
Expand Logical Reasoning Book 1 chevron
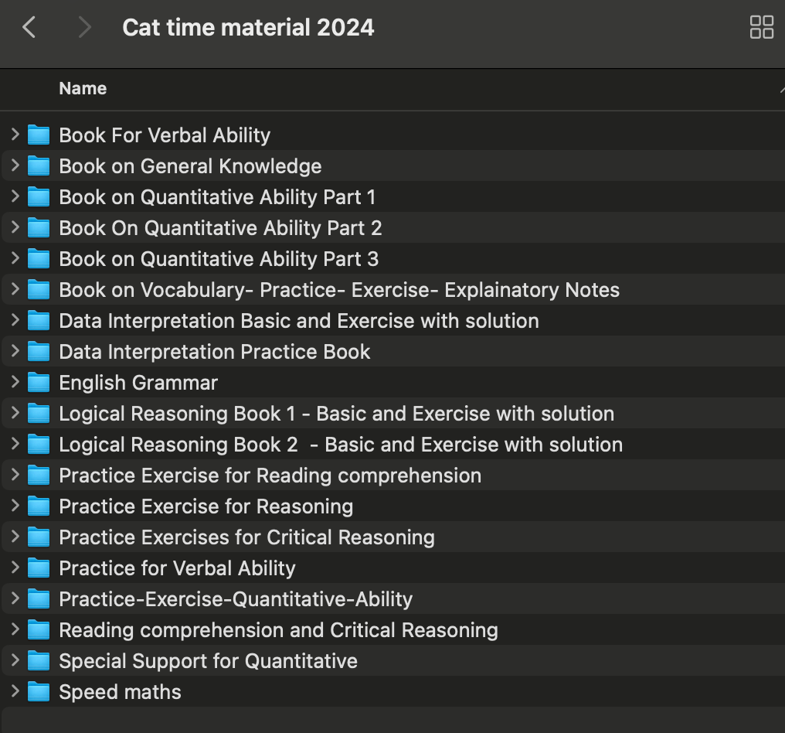click(x=15, y=413)
